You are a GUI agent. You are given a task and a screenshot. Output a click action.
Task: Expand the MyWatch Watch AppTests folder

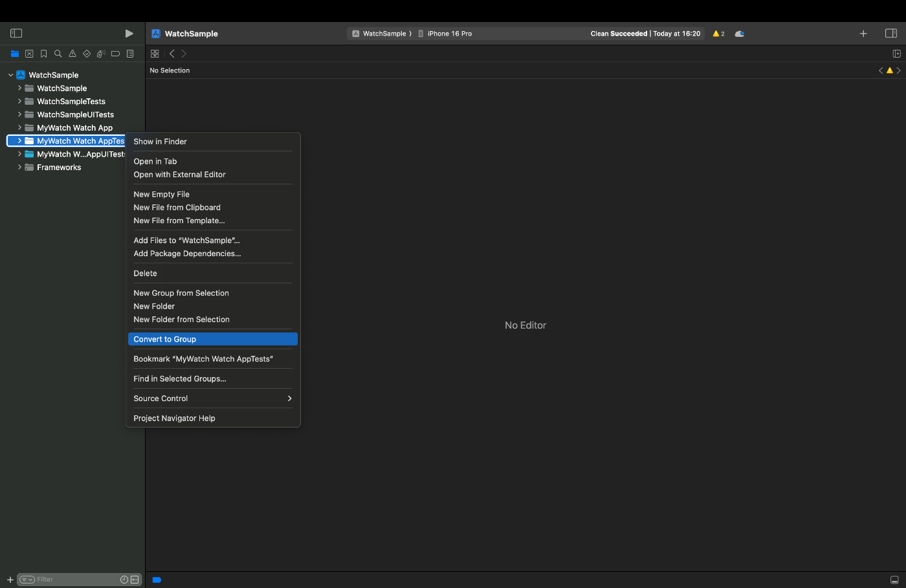click(x=19, y=141)
